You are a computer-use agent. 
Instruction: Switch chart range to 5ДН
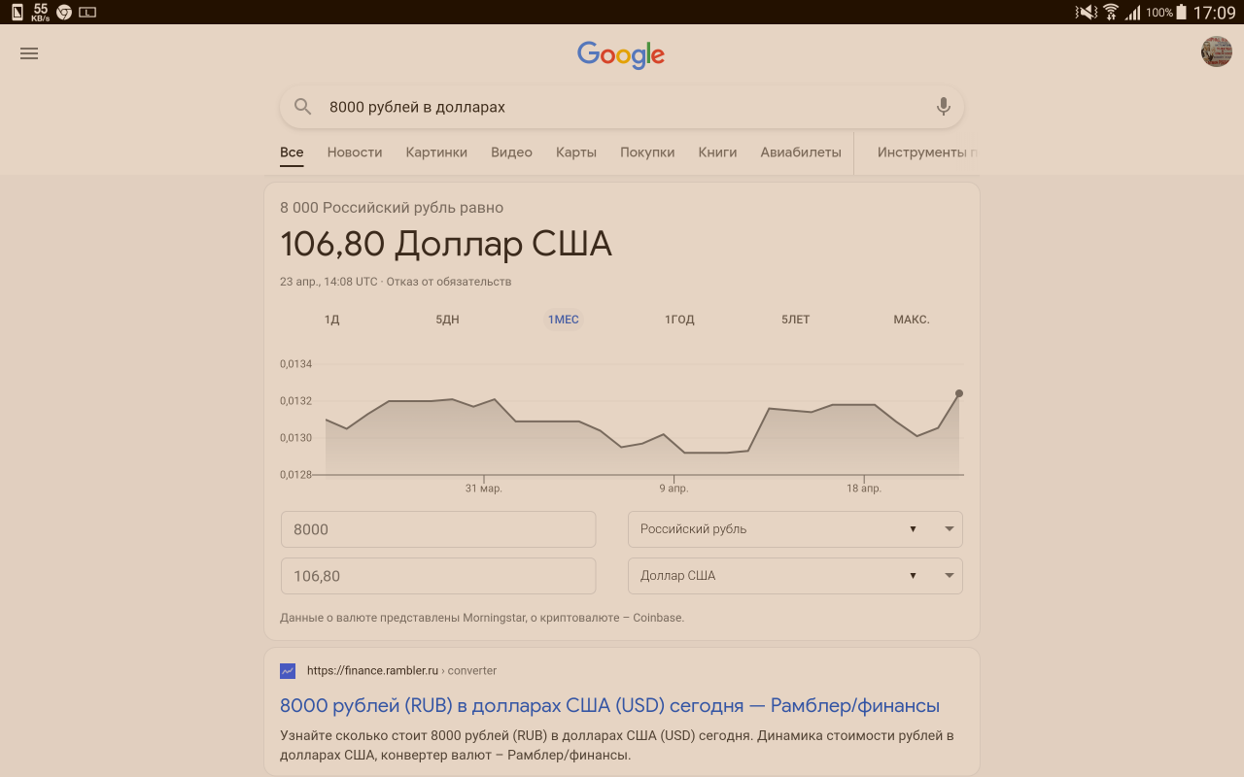447,320
